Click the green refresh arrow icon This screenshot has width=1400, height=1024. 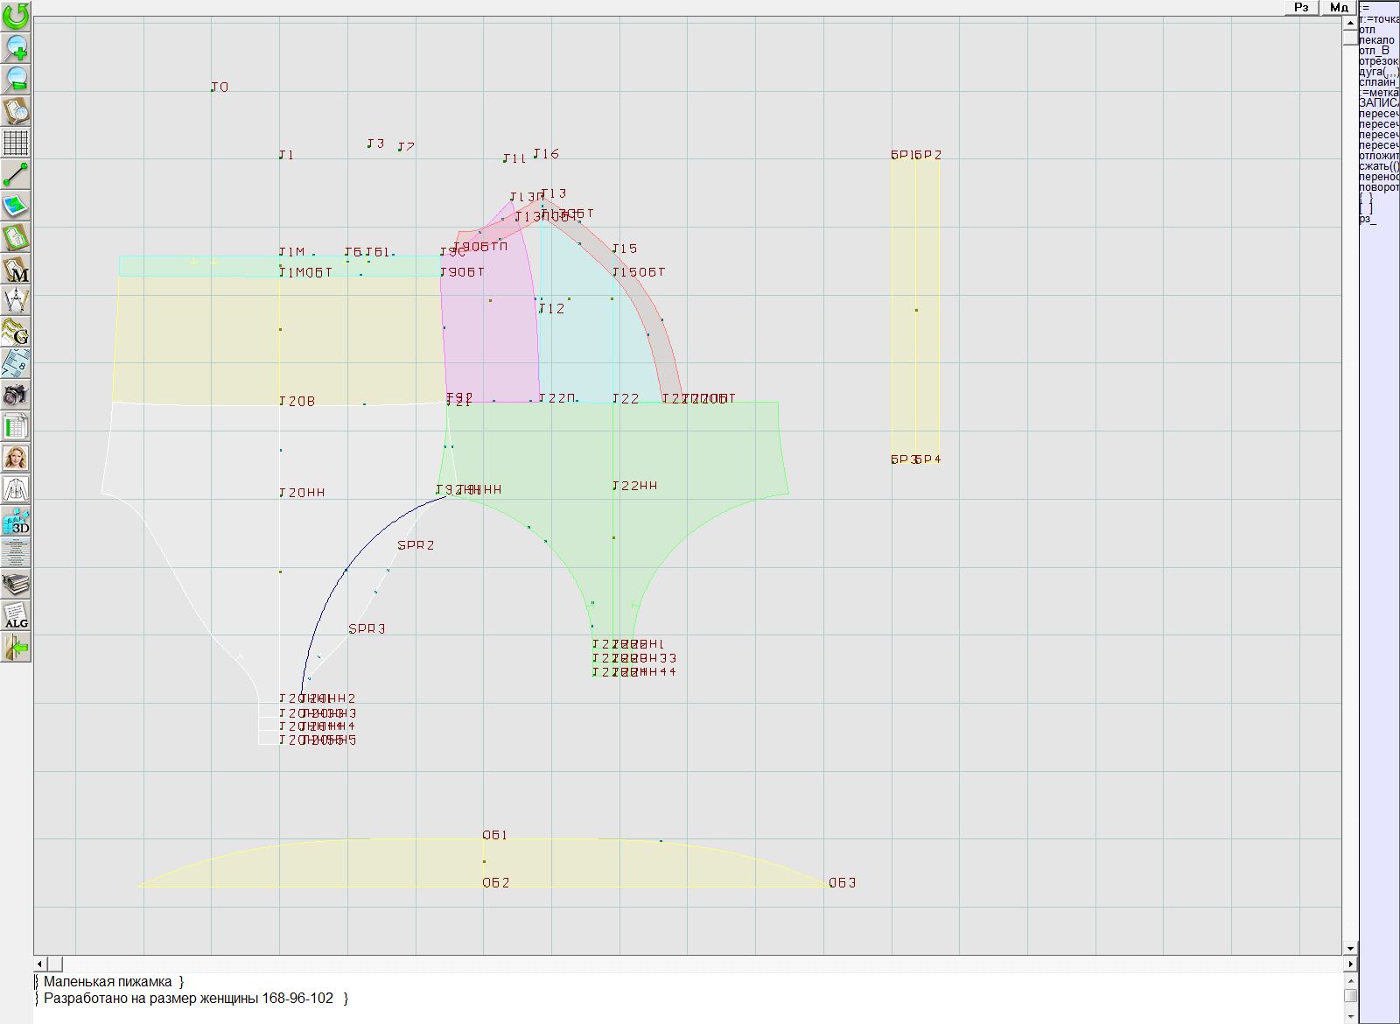[x=16, y=15]
